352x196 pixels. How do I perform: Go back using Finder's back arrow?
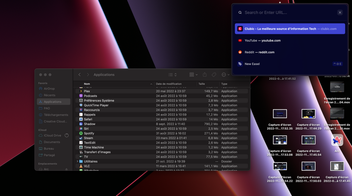tap(79, 75)
